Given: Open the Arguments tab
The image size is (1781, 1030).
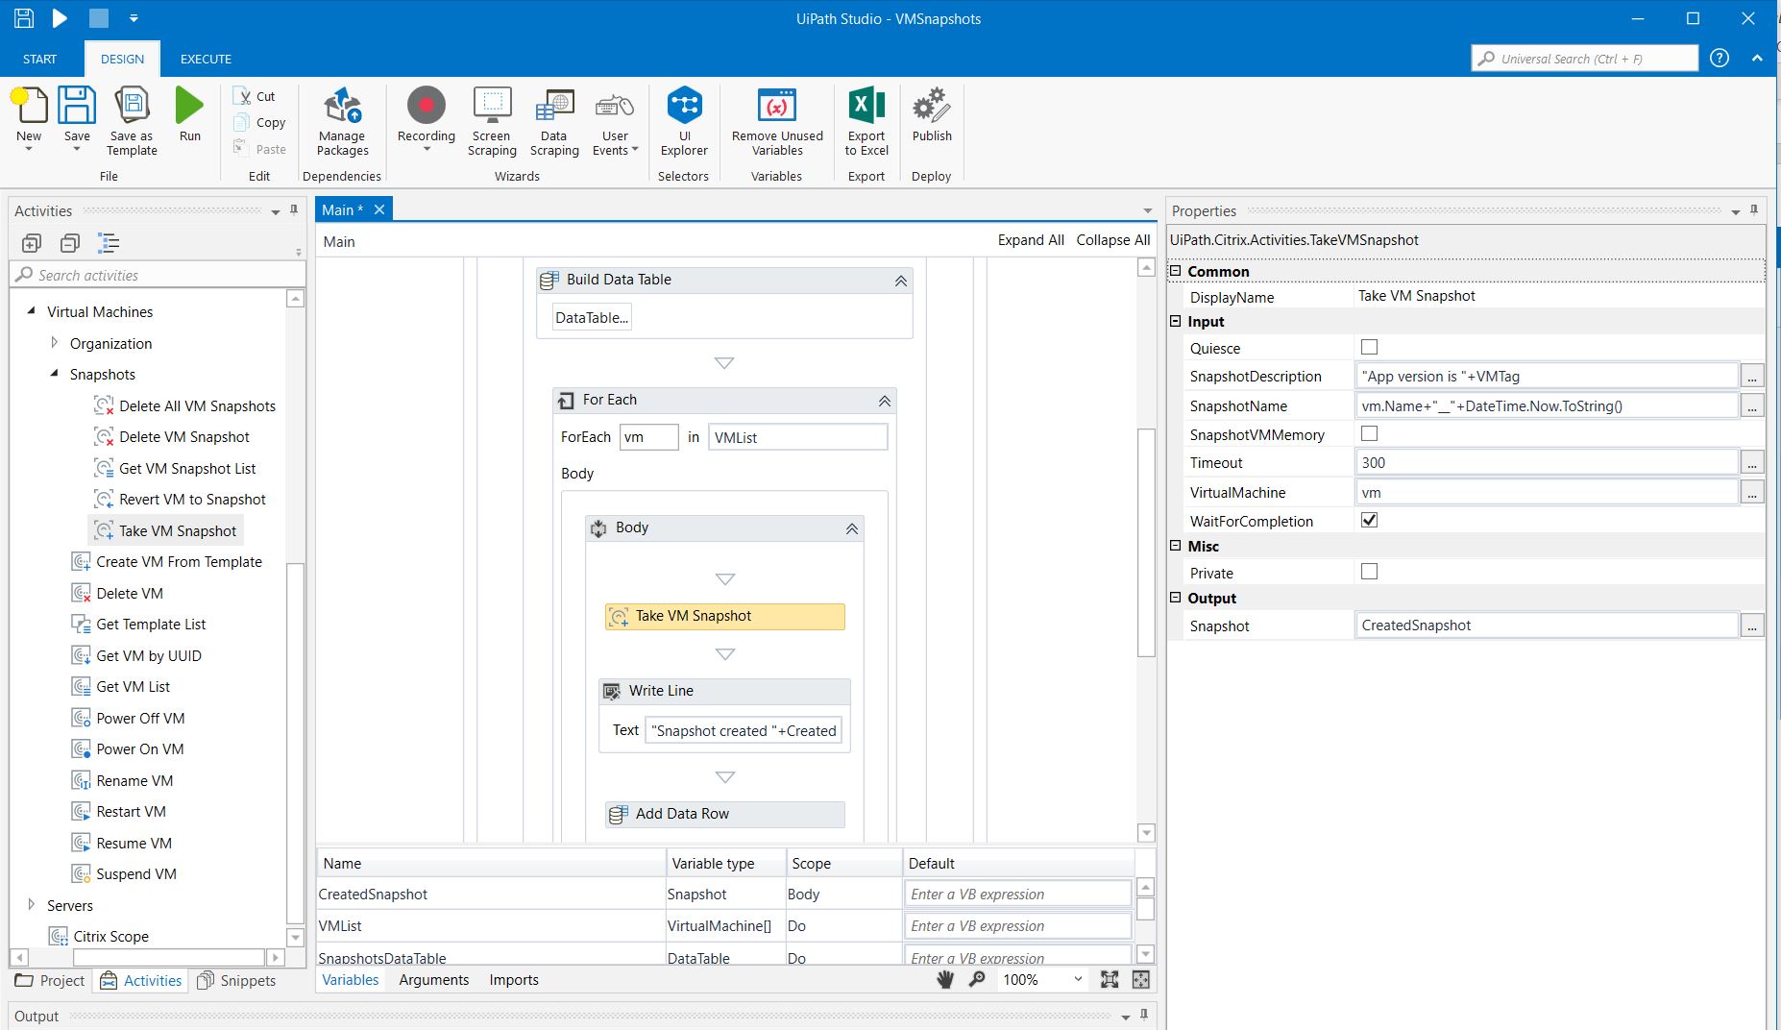Looking at the screenshot, I should pyautogui.click(x=433, y=979).
